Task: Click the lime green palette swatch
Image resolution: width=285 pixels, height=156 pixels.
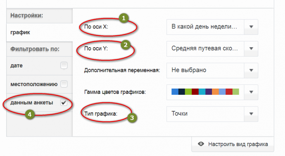Action: (188, 92)
